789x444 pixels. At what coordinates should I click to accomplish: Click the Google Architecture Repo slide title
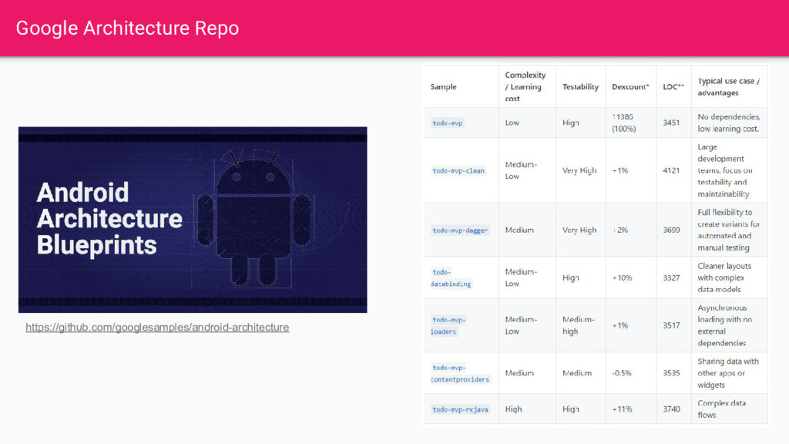tap(127, 29)
